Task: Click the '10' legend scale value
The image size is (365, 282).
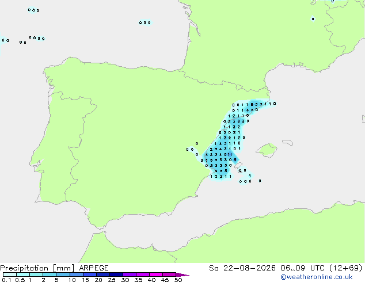Action: [x=72, y=280]
